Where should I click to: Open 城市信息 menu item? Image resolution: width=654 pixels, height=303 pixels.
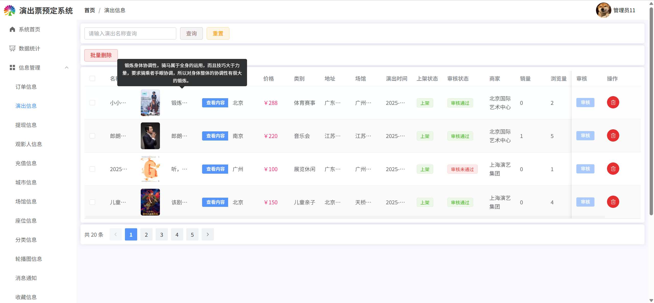(x=26, y=182)
